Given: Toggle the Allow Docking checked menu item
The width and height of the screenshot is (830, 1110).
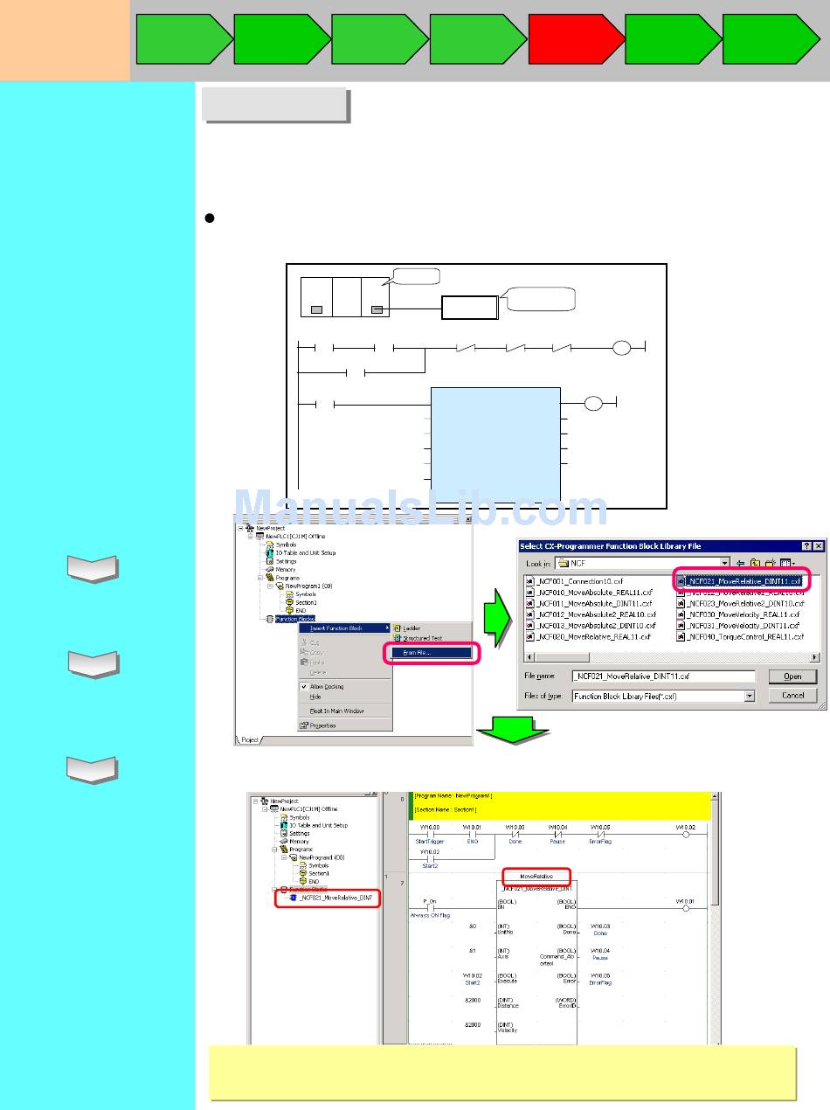Looking at the screenshot, I should point(345,687).
